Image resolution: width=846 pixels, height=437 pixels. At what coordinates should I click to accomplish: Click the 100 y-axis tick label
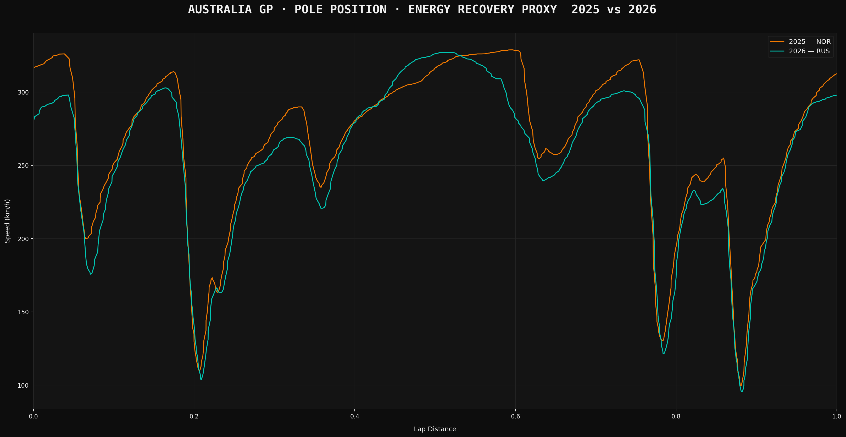pos(23,386)
